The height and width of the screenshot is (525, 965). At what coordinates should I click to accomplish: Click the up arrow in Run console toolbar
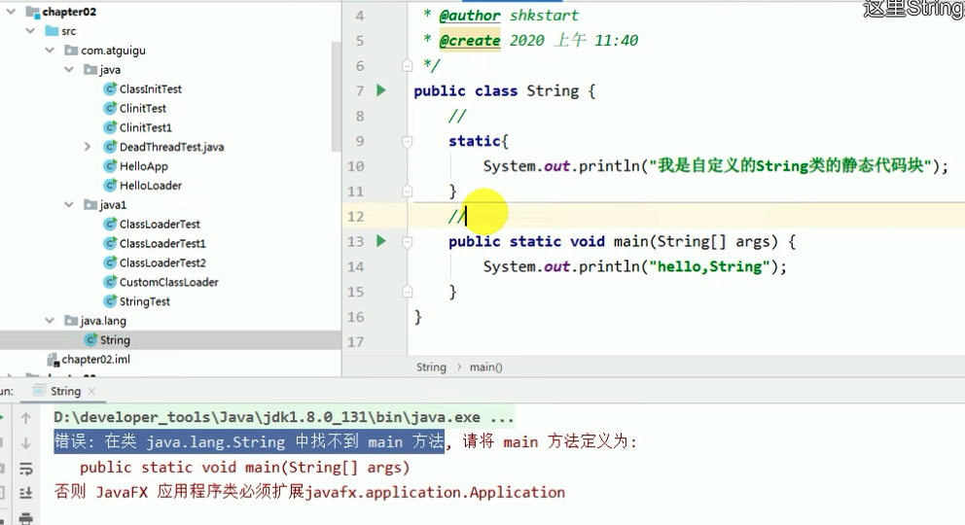click(x=26, y=418)
